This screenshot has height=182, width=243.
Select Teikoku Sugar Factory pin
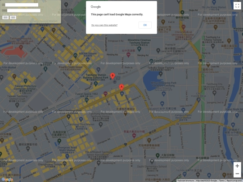tap(161, 74)
